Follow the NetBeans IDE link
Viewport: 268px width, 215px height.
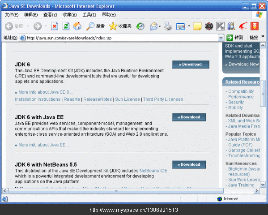click(x=153, y=171)
